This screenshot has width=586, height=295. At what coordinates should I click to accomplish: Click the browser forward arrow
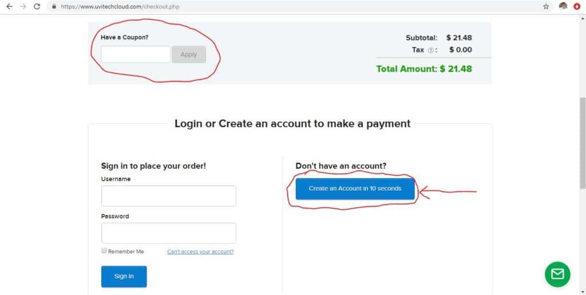[x=23, y=6]
